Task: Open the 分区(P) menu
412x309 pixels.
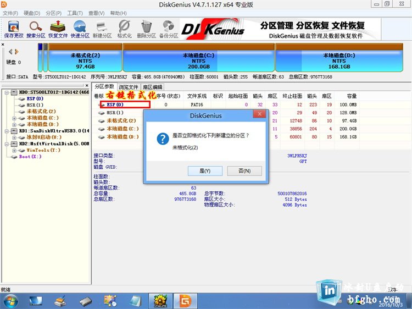Action: (53, 13)
